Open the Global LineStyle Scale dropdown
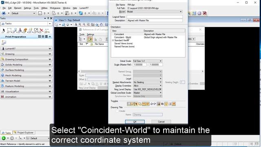Viewport: 261px width, 147px height. (161, 93)
